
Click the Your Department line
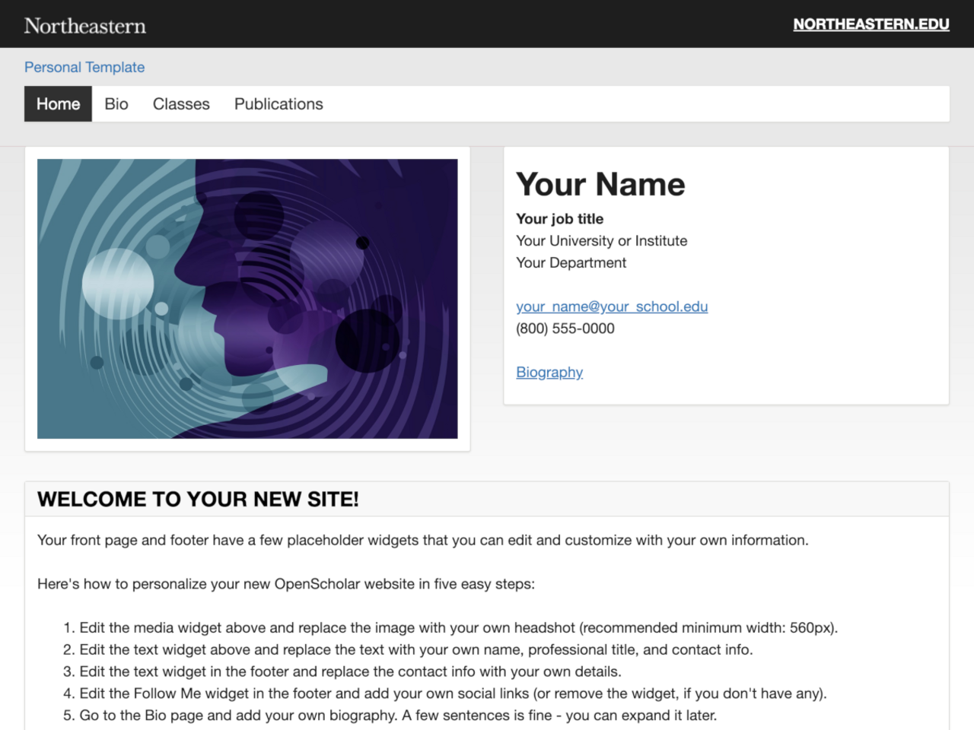click(x=571, y=262)
